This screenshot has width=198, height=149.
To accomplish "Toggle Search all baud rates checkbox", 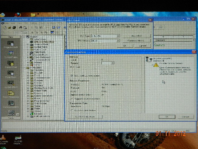I will click(72, 110).
